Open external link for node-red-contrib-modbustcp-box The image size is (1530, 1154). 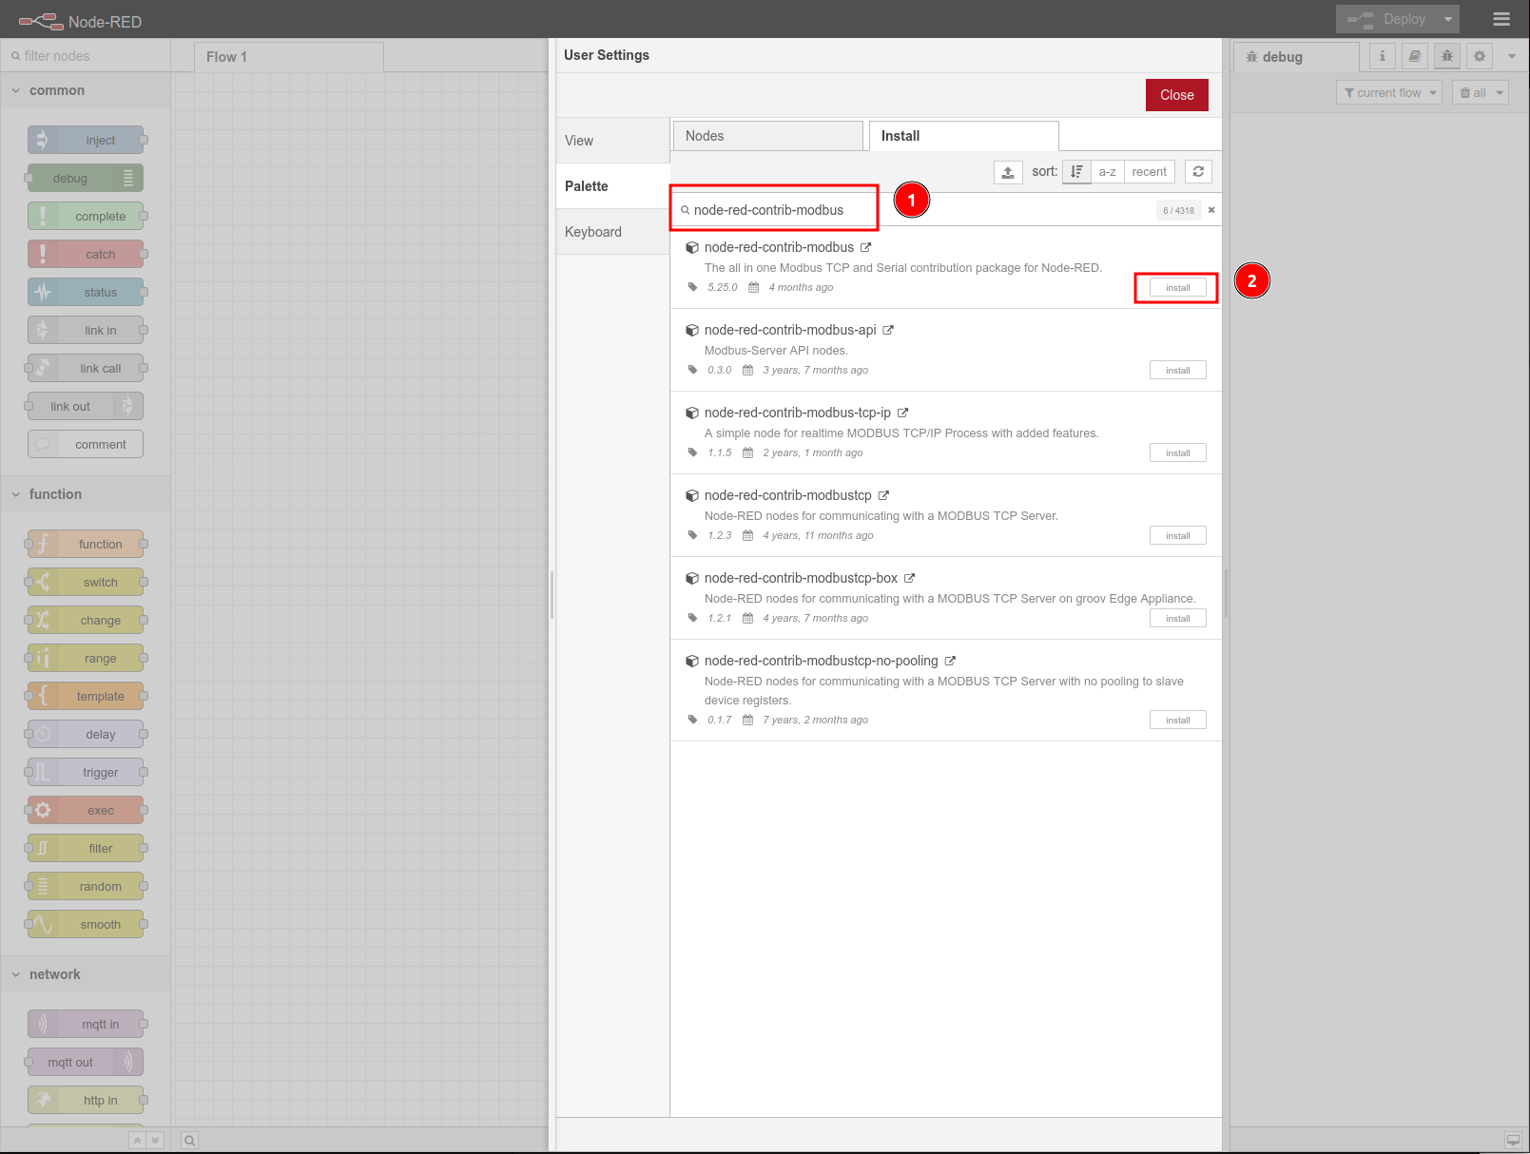tap(909, 578)
